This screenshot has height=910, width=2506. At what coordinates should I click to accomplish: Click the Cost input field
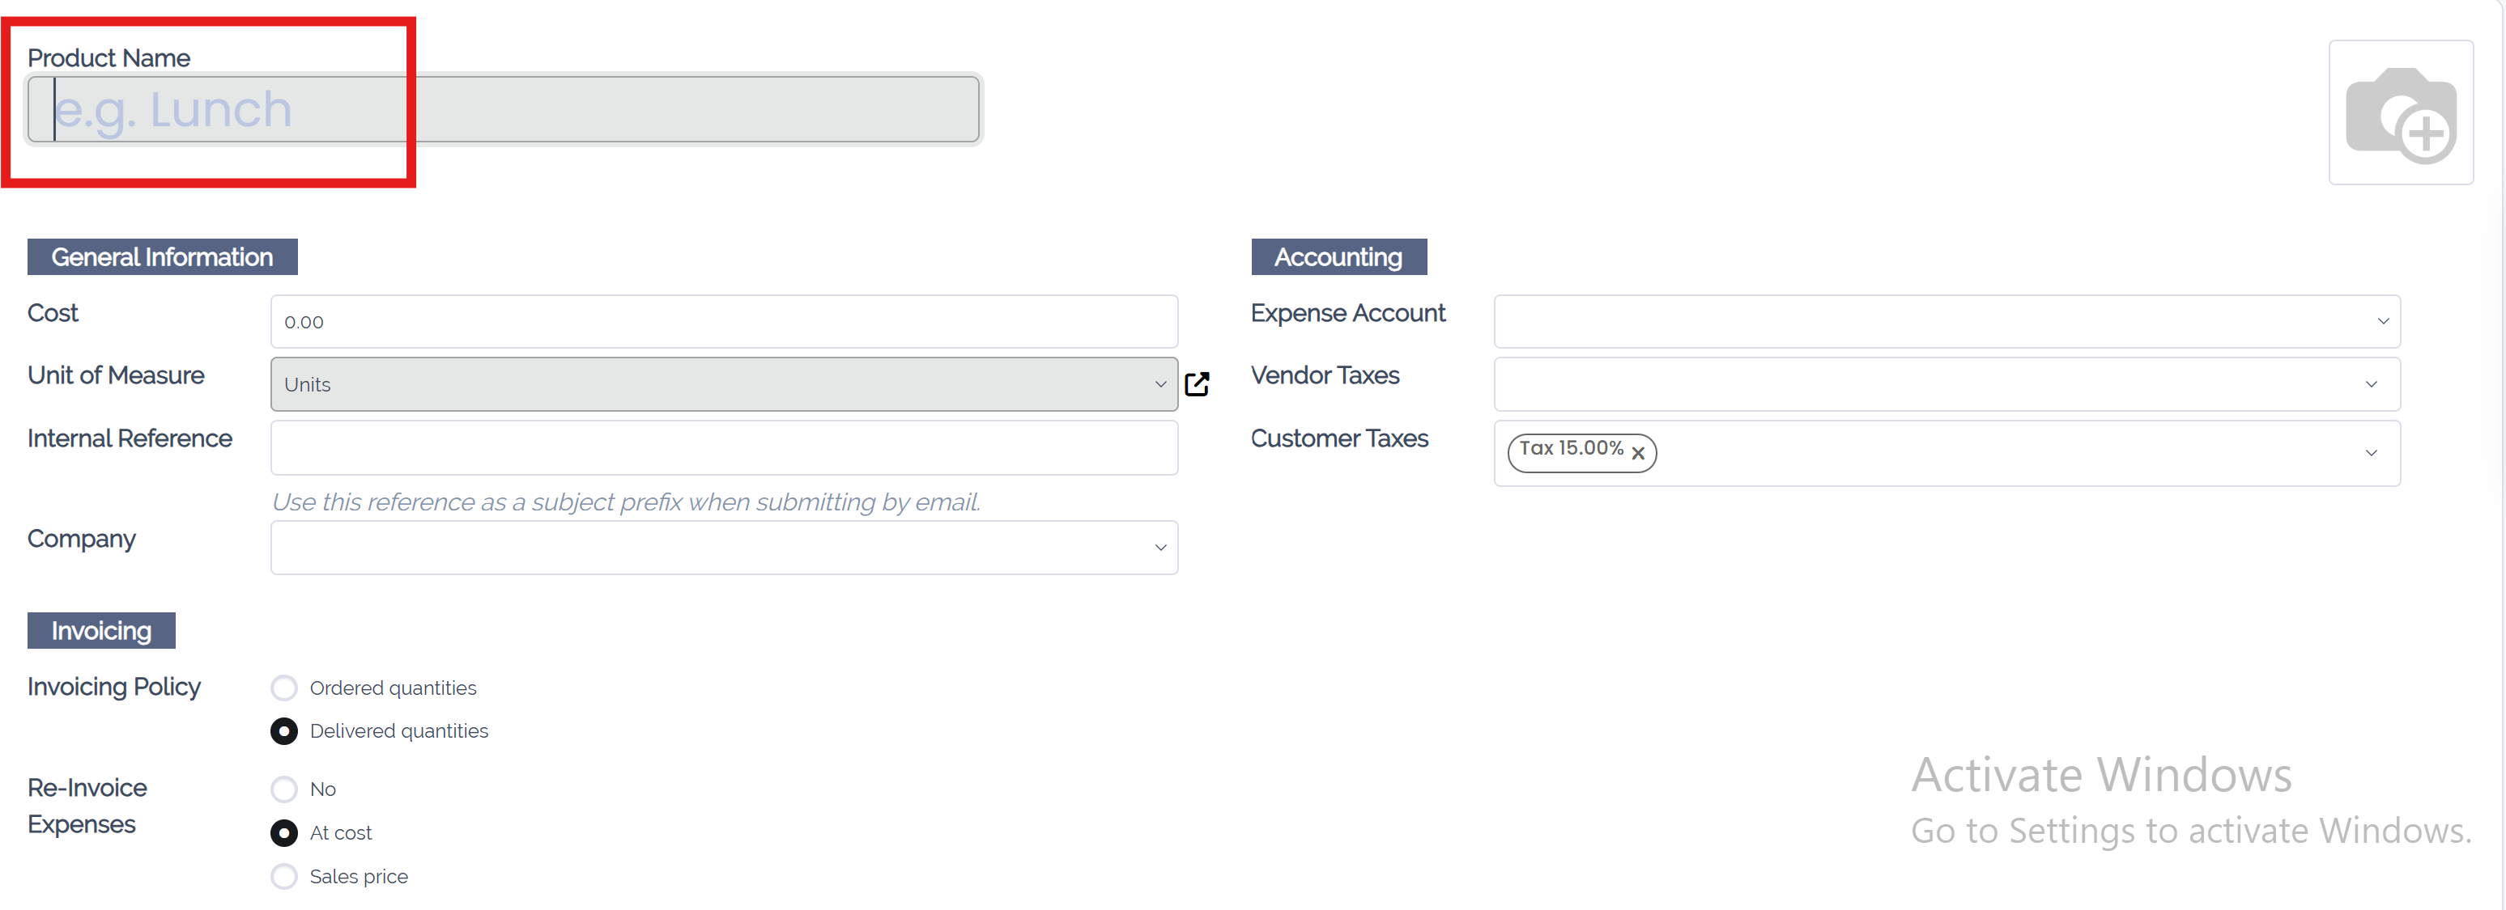[x=724, y=322]
